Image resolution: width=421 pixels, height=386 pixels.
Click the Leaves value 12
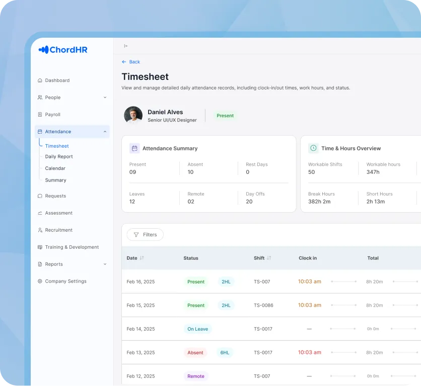(132, 202)
